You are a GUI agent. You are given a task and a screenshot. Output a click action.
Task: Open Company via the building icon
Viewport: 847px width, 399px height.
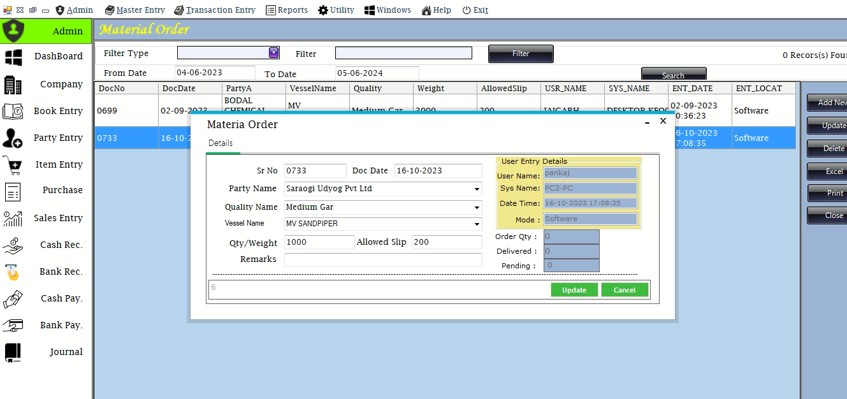(13, 85)
